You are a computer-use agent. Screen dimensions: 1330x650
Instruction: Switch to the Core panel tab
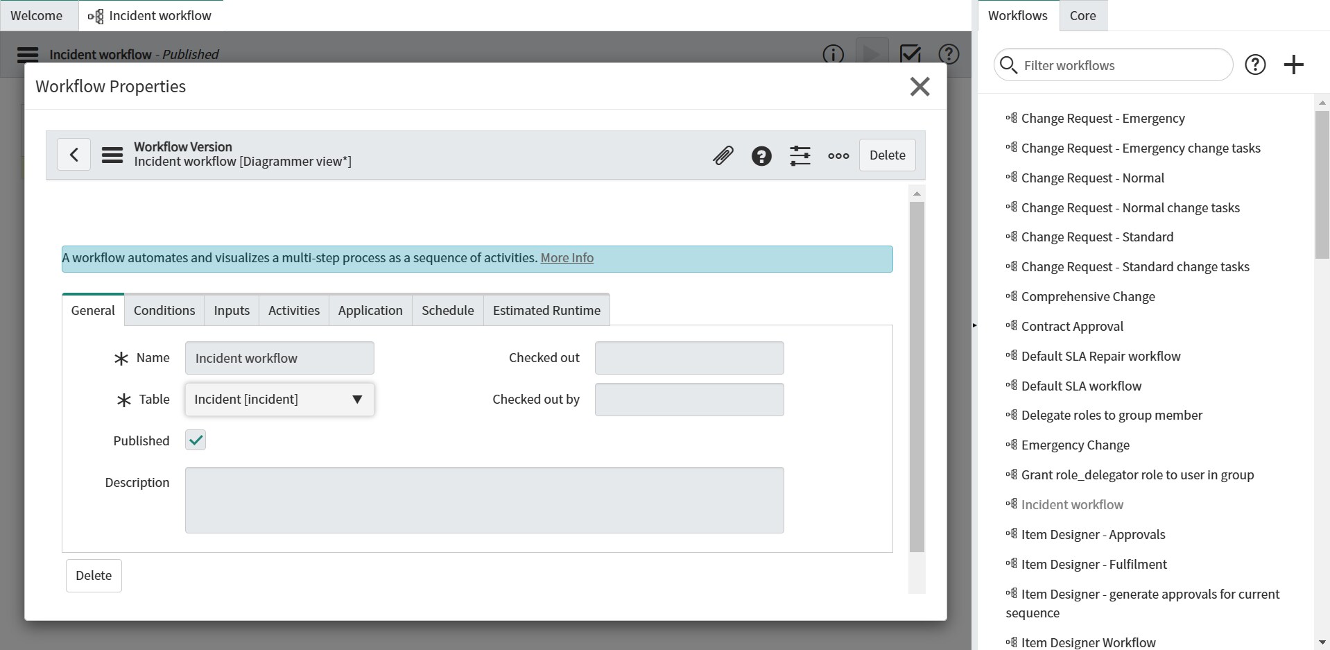point(1082,15)
